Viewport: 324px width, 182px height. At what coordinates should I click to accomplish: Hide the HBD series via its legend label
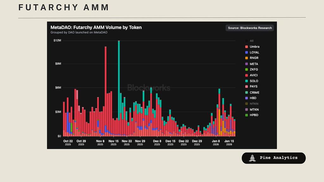point(253,98)
